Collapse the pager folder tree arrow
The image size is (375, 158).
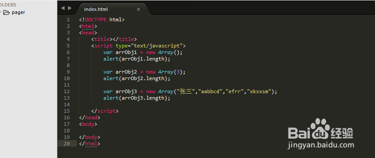pyautogui.click(x=1, y=13)
